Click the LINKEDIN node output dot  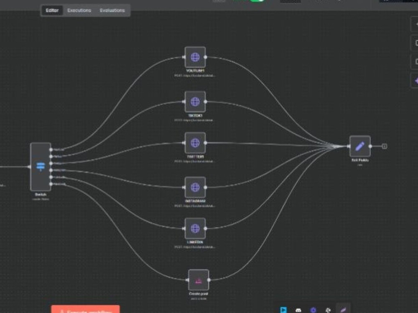205,228
